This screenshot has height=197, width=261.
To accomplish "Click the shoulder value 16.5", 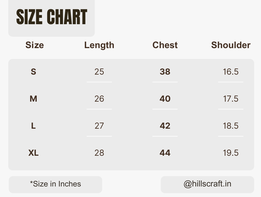I will (231, 72).
